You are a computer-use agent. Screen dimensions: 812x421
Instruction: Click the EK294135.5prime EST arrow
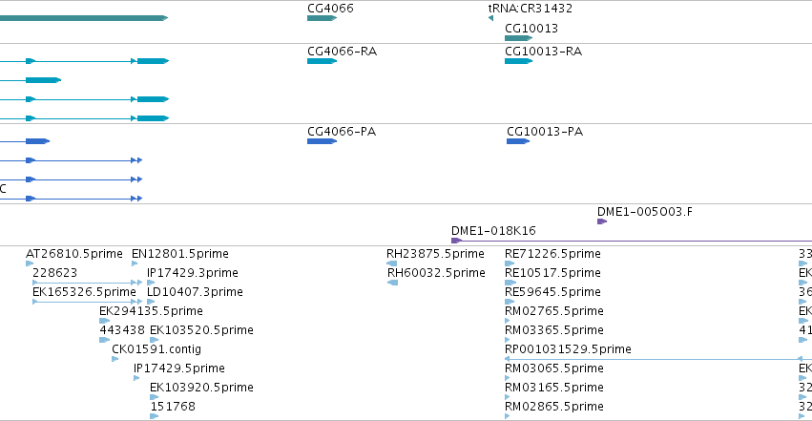click(104, 321)
